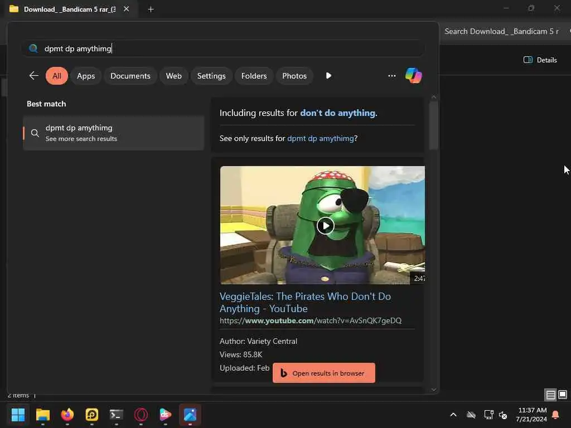Switch to the Settings filter
The image size is (571, 428).
211,76
